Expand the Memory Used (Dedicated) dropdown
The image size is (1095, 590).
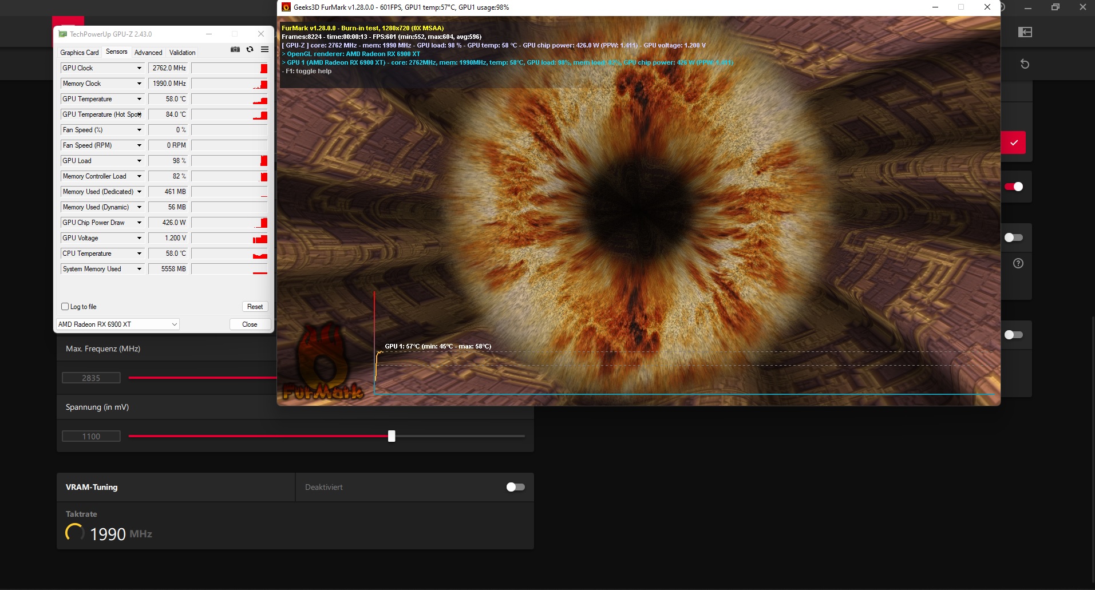click(x=139, y=192)
